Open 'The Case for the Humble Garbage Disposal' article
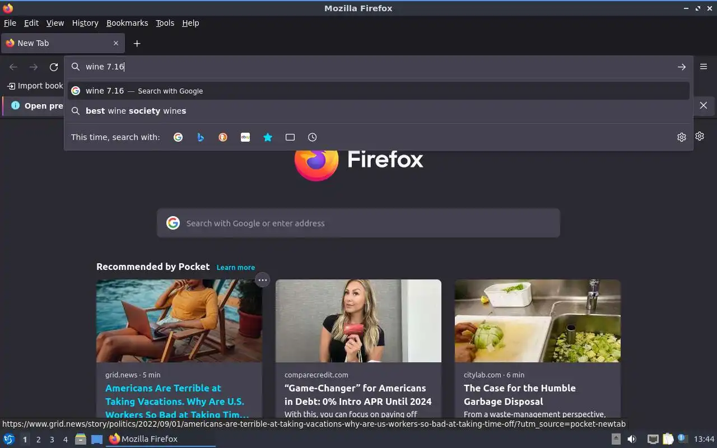This screenshot has height=448, width=717. [520, 395]
